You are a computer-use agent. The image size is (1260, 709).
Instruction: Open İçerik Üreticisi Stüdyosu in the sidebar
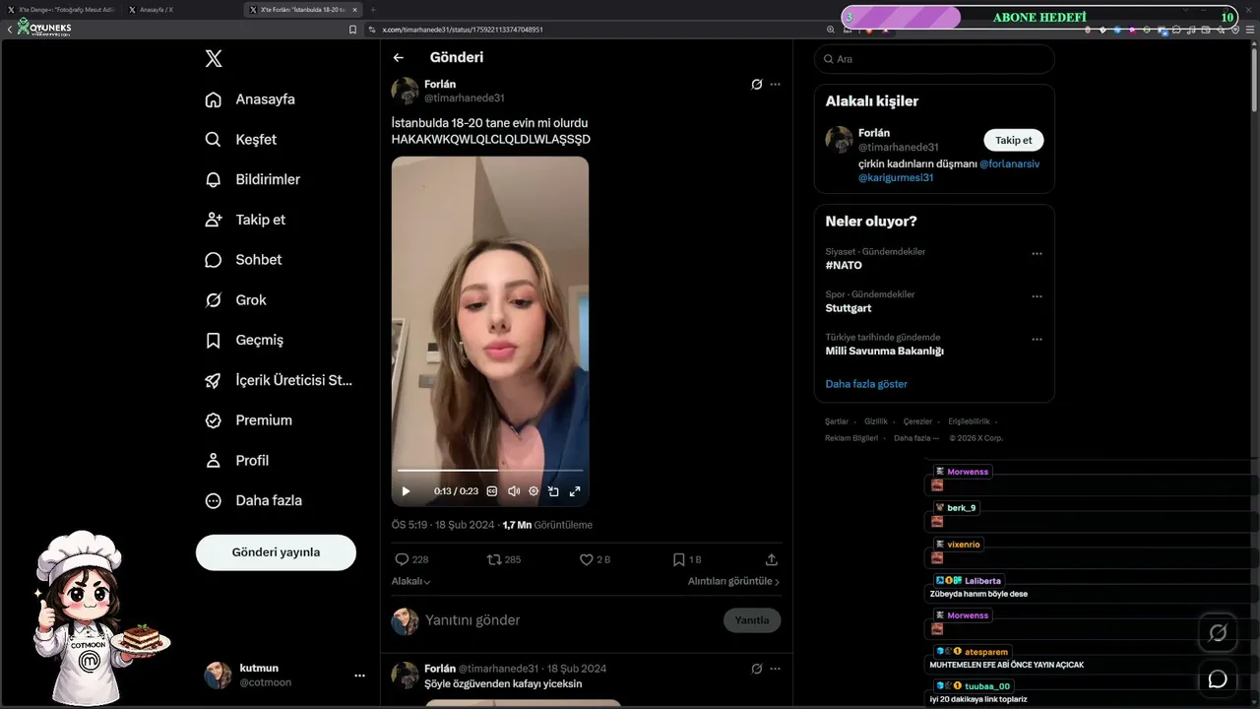point(279,380)
